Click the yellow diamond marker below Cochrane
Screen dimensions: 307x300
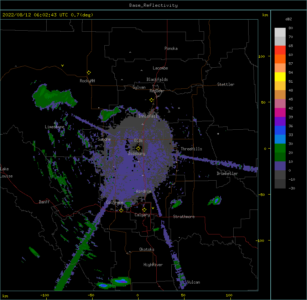(x=121, y=210)
